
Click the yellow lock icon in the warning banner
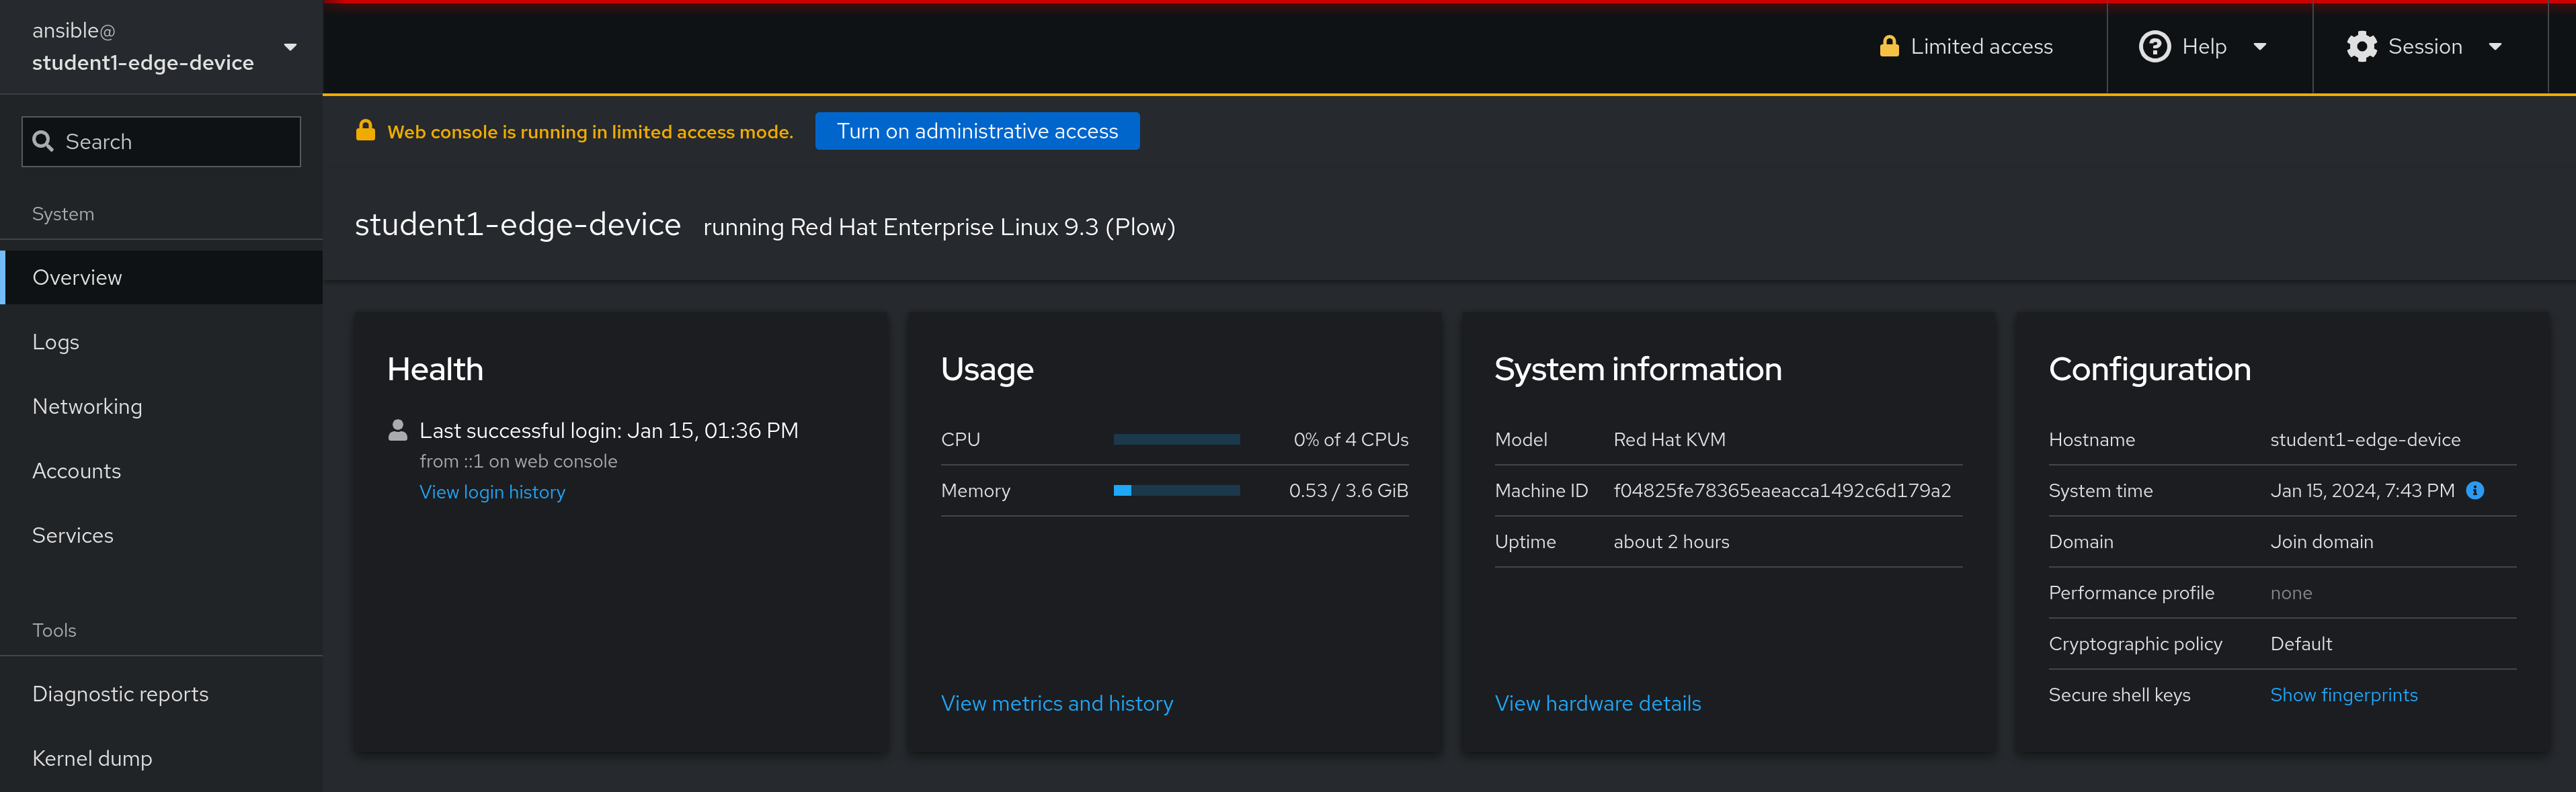click(x=366, y=130)
